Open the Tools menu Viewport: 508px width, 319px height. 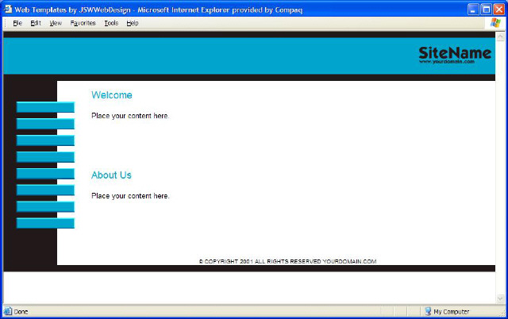click(111, 23)
